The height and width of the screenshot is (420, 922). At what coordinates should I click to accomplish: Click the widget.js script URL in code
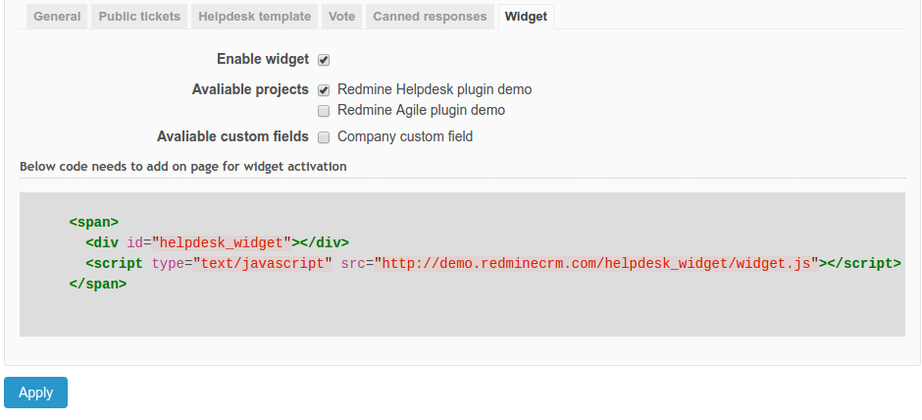pyautogui.click(x=595, y=263)
